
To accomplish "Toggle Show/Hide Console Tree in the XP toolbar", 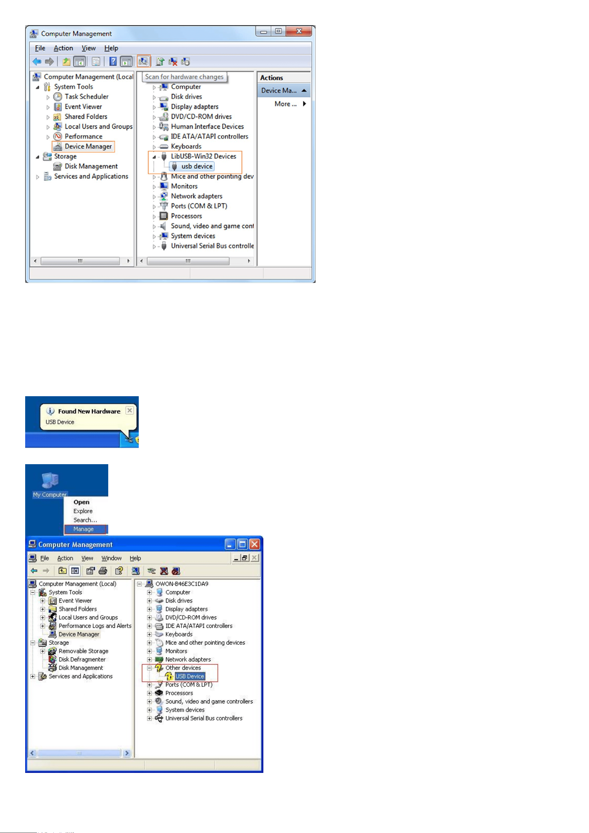I will [75, 571].
